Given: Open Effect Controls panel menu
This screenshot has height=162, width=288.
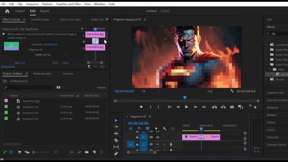Looking at the screenshot, I should 24,19.
